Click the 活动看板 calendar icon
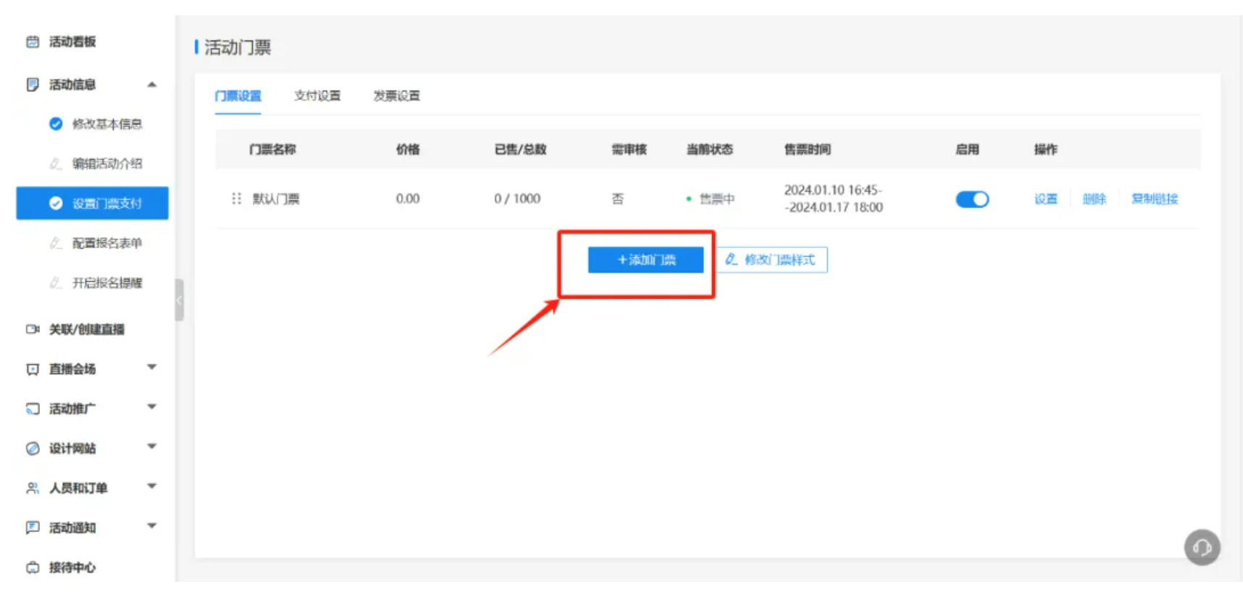Image resolution: width=1243 pixels, height=600 pixels. (33, 42)
